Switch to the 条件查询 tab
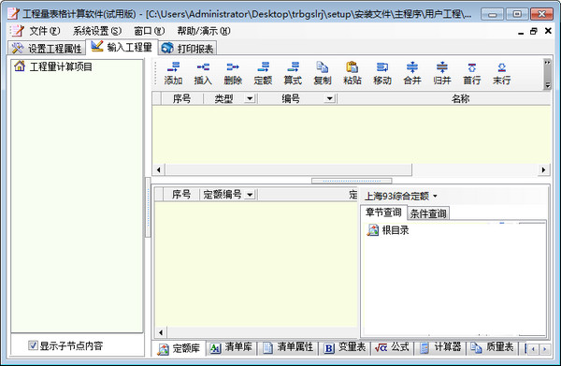The height and width of the screenshot is (366, 561). 428,213
